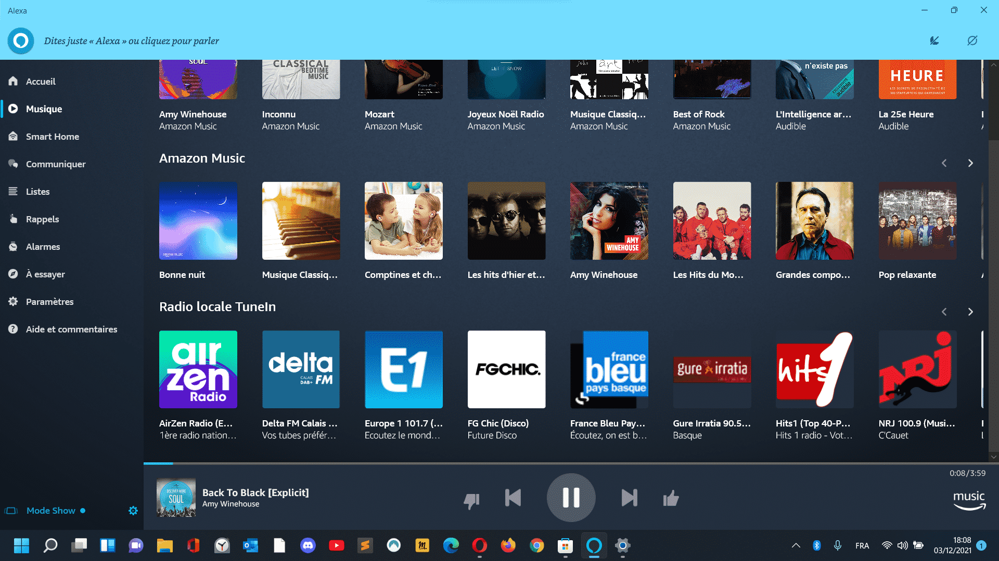Open Grandes compo... playlist cover

[x=815, y=221]
